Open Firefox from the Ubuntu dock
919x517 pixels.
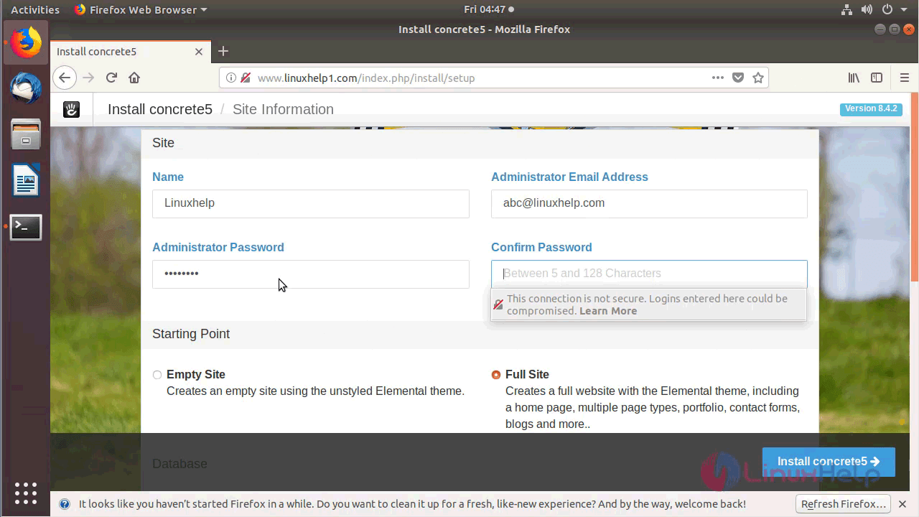(x=27, y=42)
